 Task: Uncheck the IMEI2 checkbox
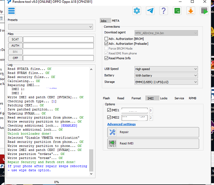click(109, 117)
